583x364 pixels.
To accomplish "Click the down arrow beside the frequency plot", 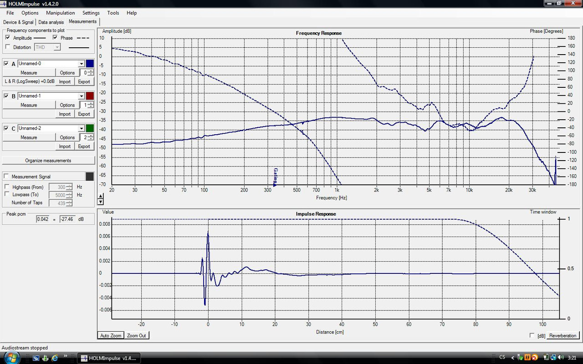I will click(101, 202).
